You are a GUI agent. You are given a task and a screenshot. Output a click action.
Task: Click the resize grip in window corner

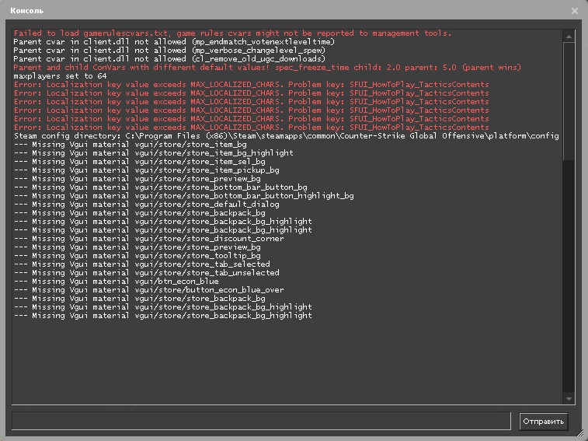click(x=583, y=436)
